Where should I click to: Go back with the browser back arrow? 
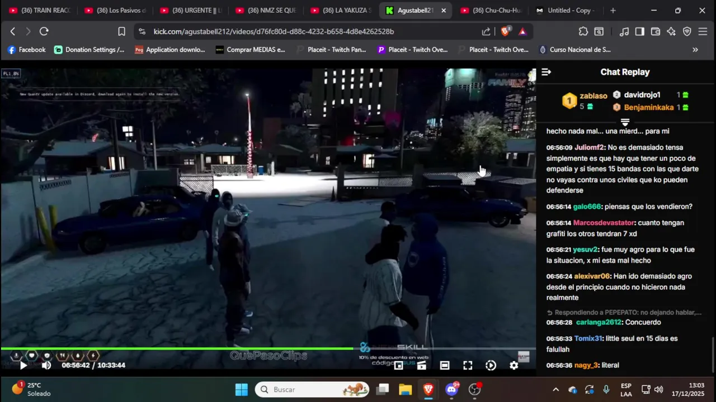[x=12, y=32]
